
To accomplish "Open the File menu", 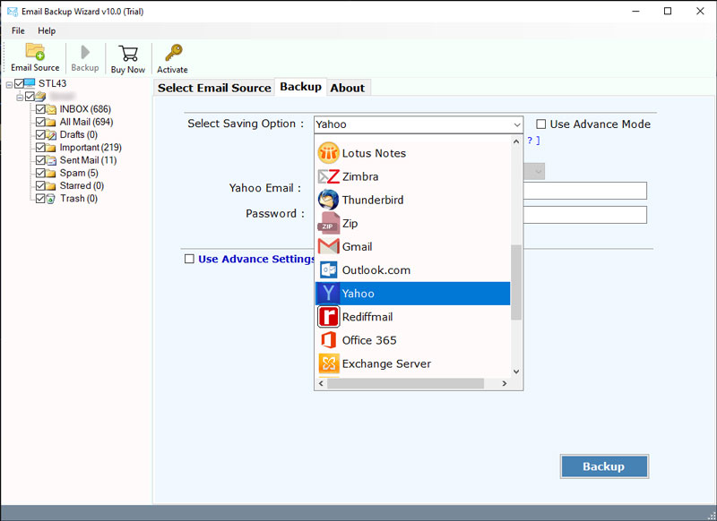I will pos(18,30).
